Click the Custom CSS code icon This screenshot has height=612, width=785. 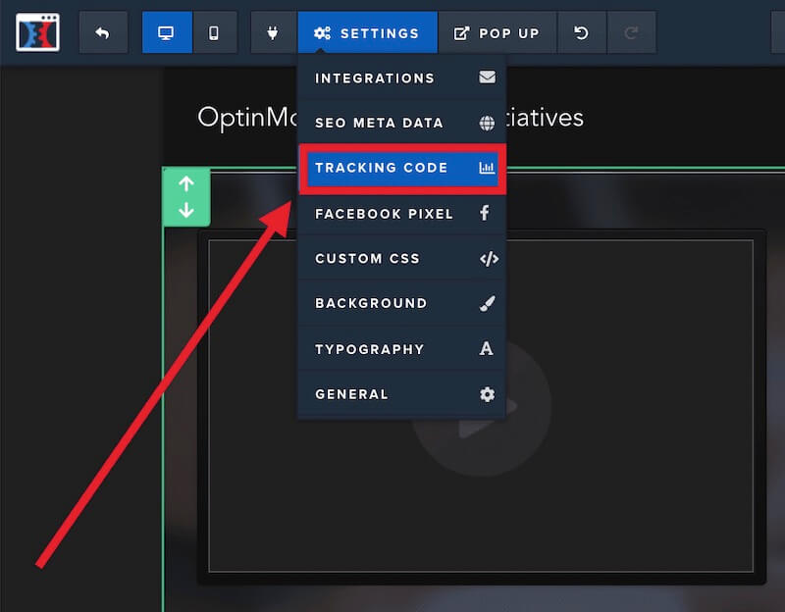pyautogui.click(x=488, y=258)
